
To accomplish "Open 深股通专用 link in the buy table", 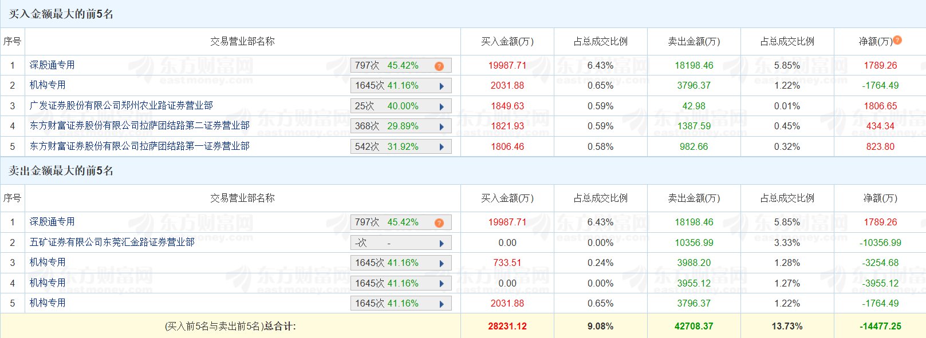I will click(52, 65).
